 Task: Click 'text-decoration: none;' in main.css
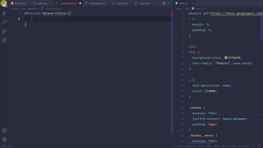[212, 86]
